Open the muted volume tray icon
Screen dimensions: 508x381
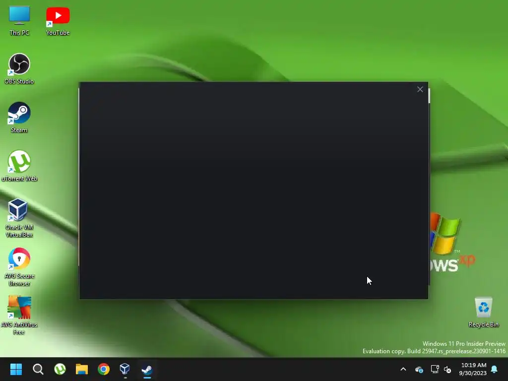447,369
